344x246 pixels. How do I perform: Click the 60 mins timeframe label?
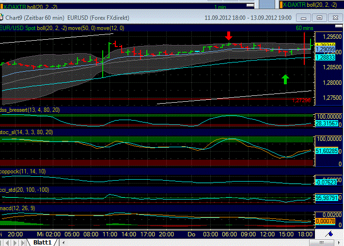click(304, 28)
